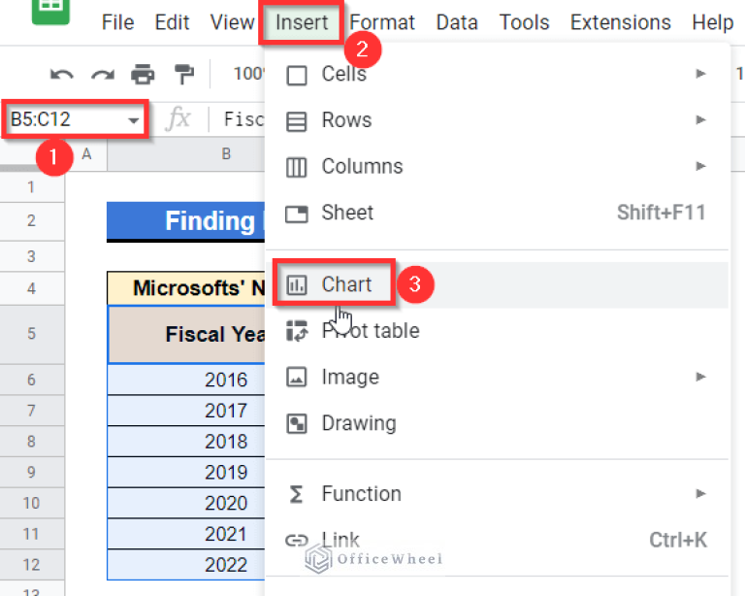Open the Format menu
The height and width of the screenshot is (596, 745).
pos(382,22)
